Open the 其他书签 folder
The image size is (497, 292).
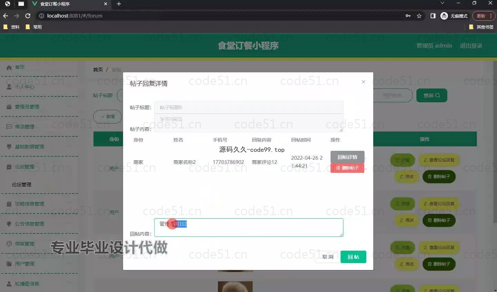tap(481, 27)
